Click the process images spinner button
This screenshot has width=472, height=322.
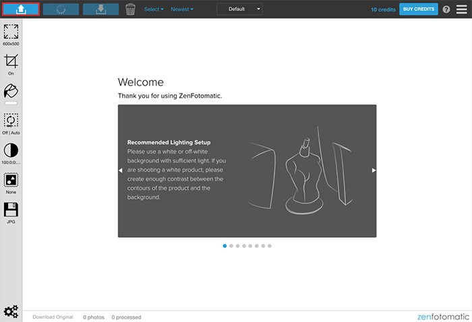tap(61, 9)
